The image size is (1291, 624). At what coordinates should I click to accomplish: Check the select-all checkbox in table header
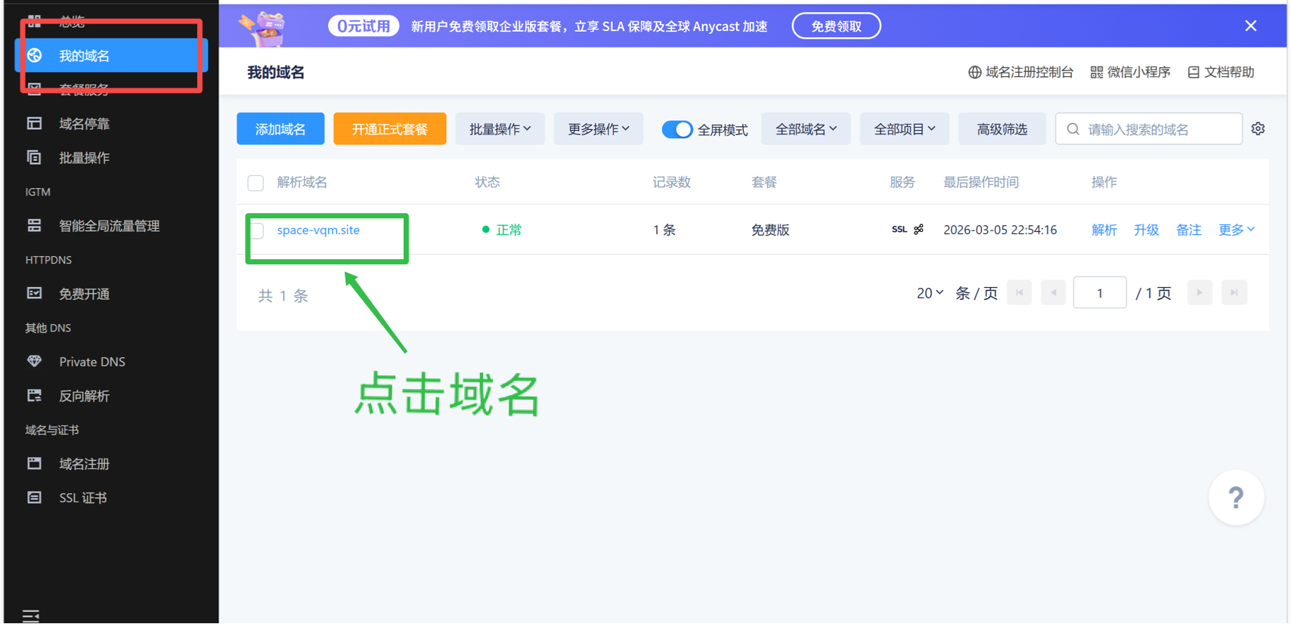255,183
